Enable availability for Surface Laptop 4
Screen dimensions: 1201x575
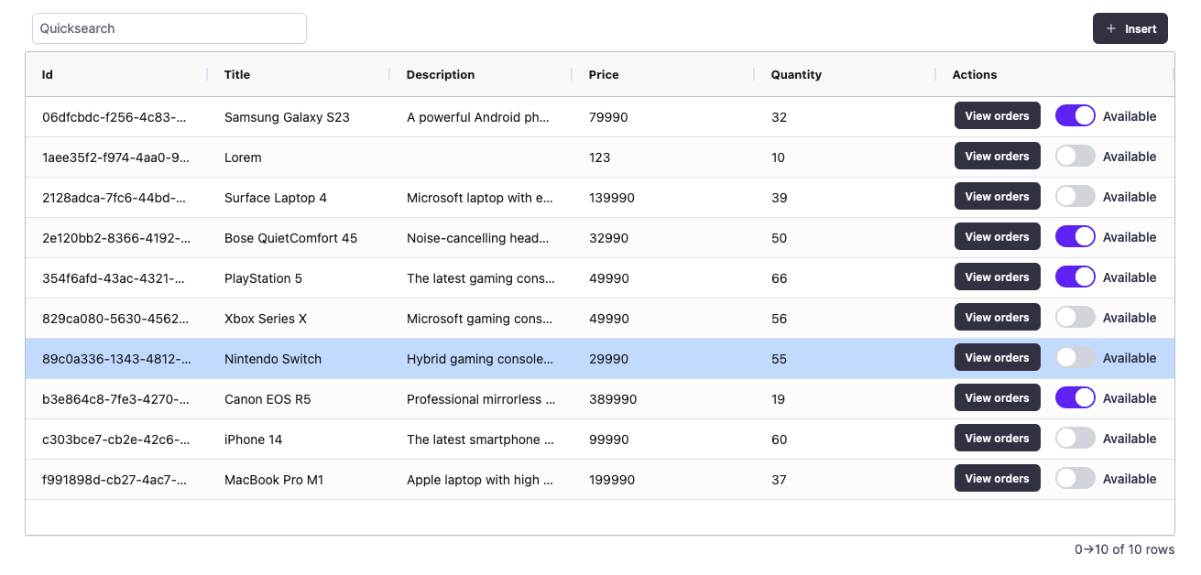[1075, 196]
